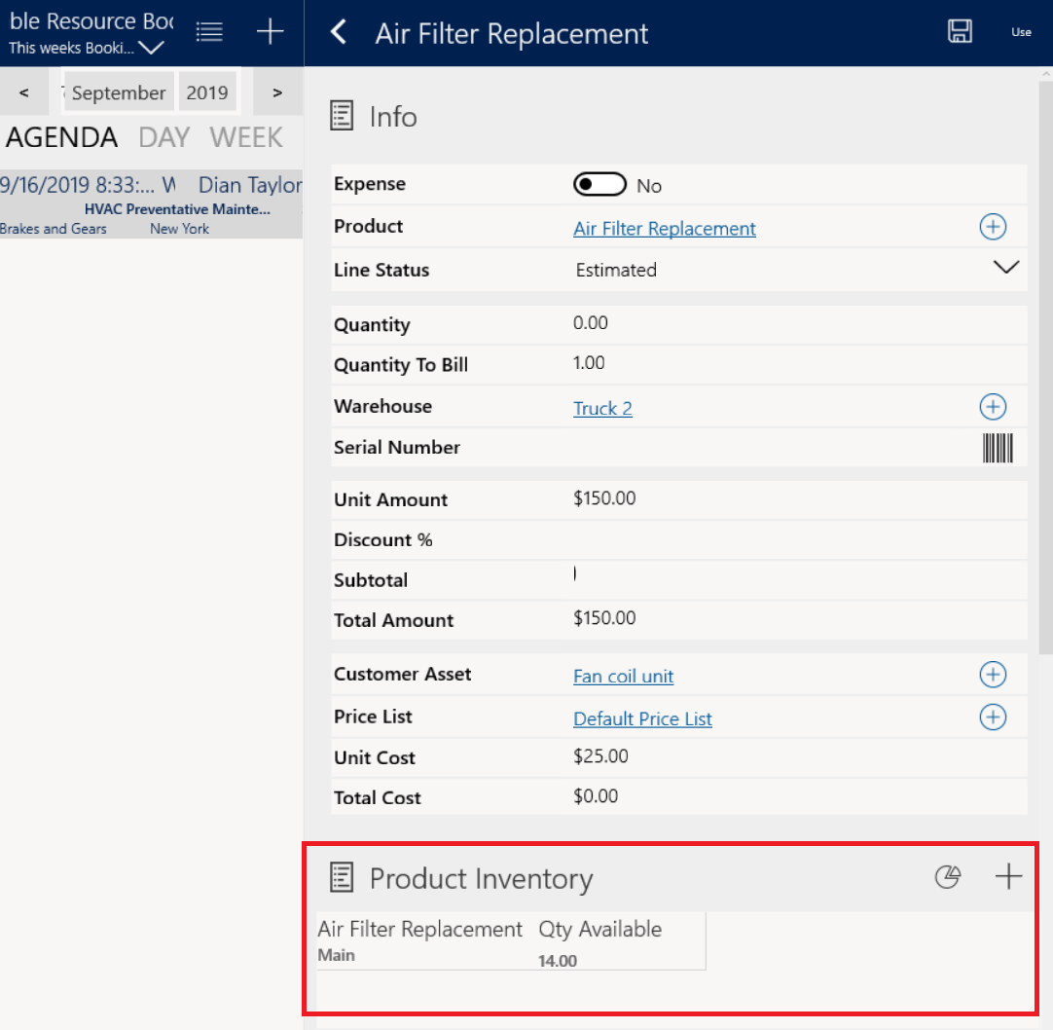Switch to the DAY tab
Image resolution: width=1053 pixels, height=1030 pixels.
coord(163,137)
